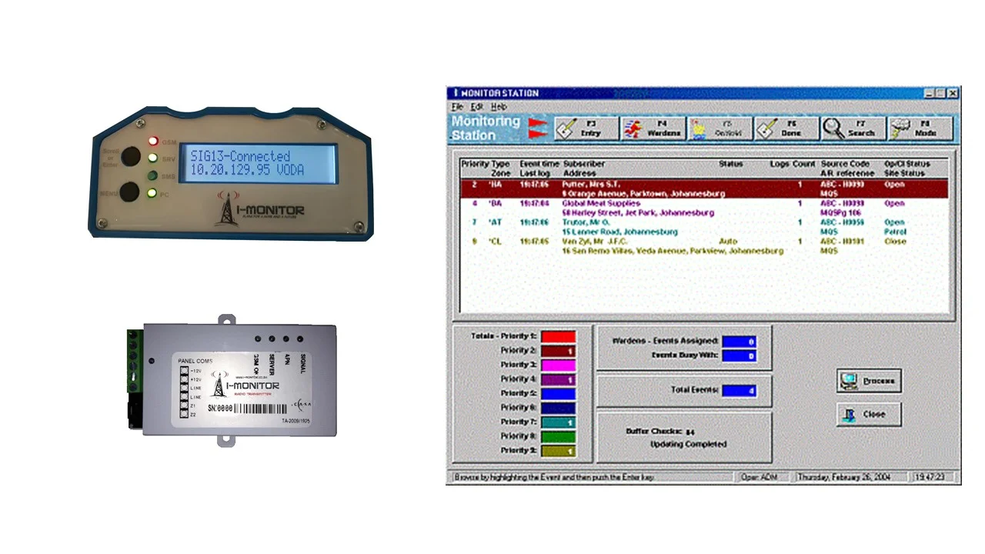The image size is (985, 554).
Task: Select the olive Priority 9 swatch
Action: (x=558, y=450)
